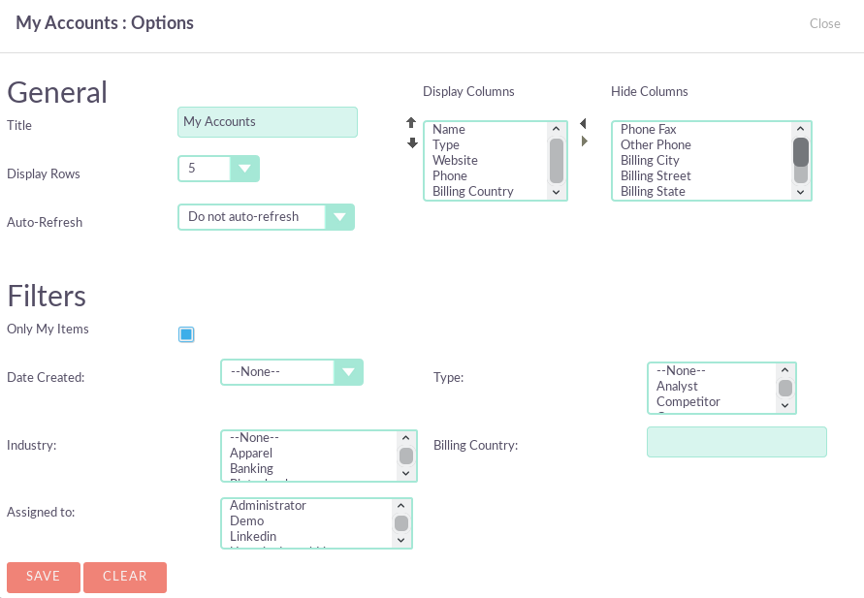This screenshot has width=864, height=598.
Task: Close the My Accounts options dialog
Action: 824,23
